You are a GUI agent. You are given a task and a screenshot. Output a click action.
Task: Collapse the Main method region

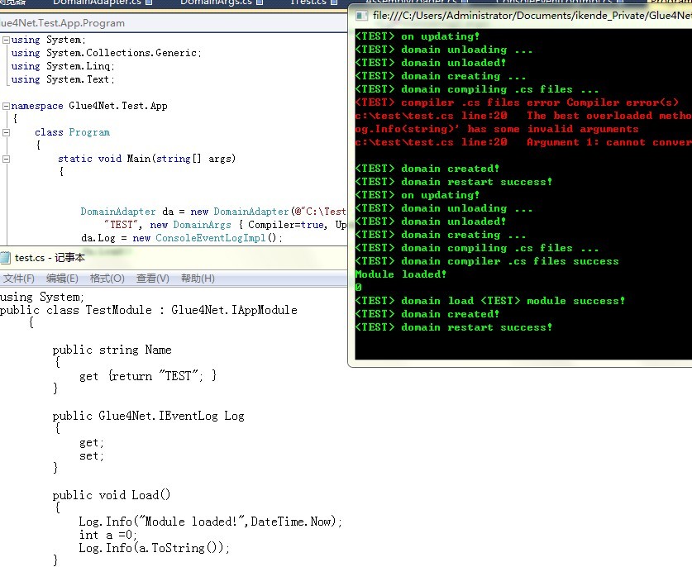click(6, 160)
